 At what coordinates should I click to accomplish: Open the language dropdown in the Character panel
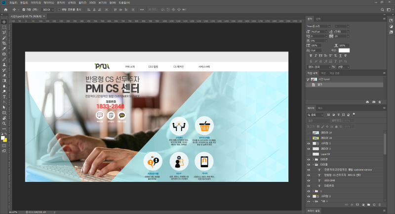click(x=318, y=67)
